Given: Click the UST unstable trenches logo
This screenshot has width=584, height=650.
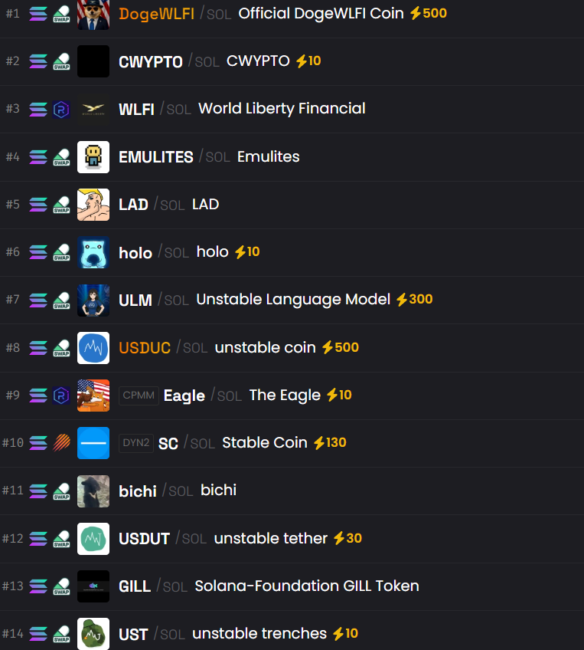Looking at the screenshot, I should tap(93, 634).
